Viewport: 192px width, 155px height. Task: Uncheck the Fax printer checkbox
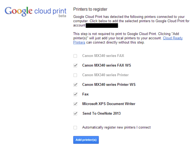[x=75, y=94]
